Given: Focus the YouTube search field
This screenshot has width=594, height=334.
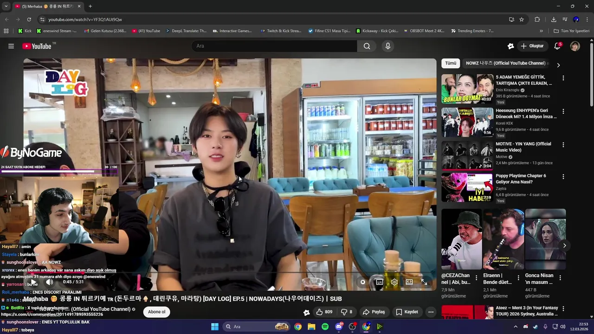Looking at the screenshot, I should (x=274, y=46).
